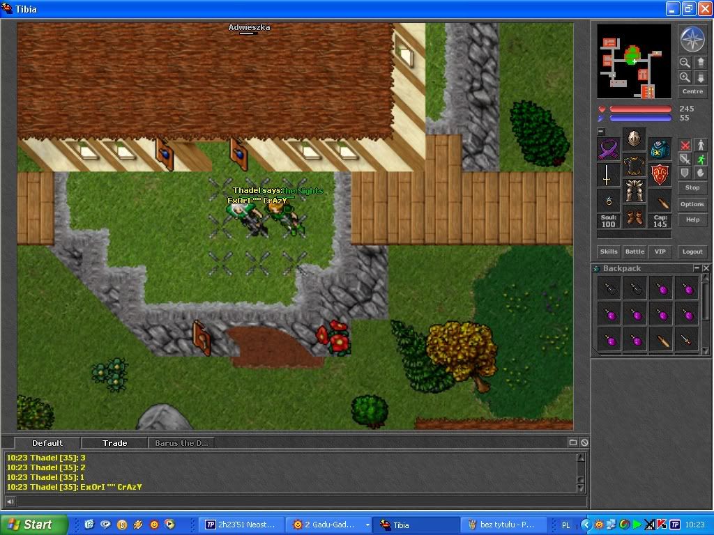Screen dimensions: 714x535
Task: Select the purple scarf amulet slot
Action: pos(609,149)
